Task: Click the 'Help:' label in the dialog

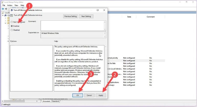Action: pos(56,41)
